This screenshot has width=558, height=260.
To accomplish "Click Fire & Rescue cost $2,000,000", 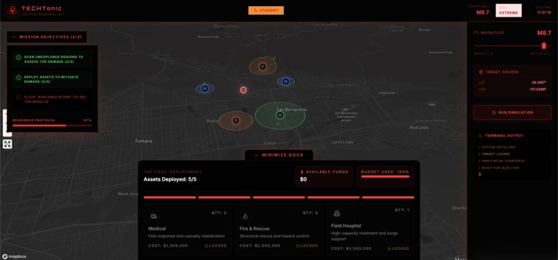I will (x=260, y=245).
